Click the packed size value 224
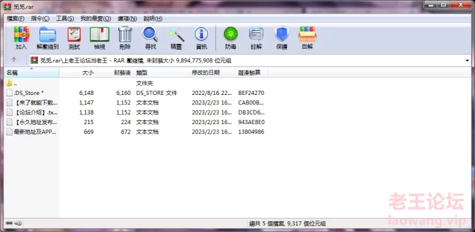Screen dimensions: 475x232 pyautogui.click(x=126, y=122)
